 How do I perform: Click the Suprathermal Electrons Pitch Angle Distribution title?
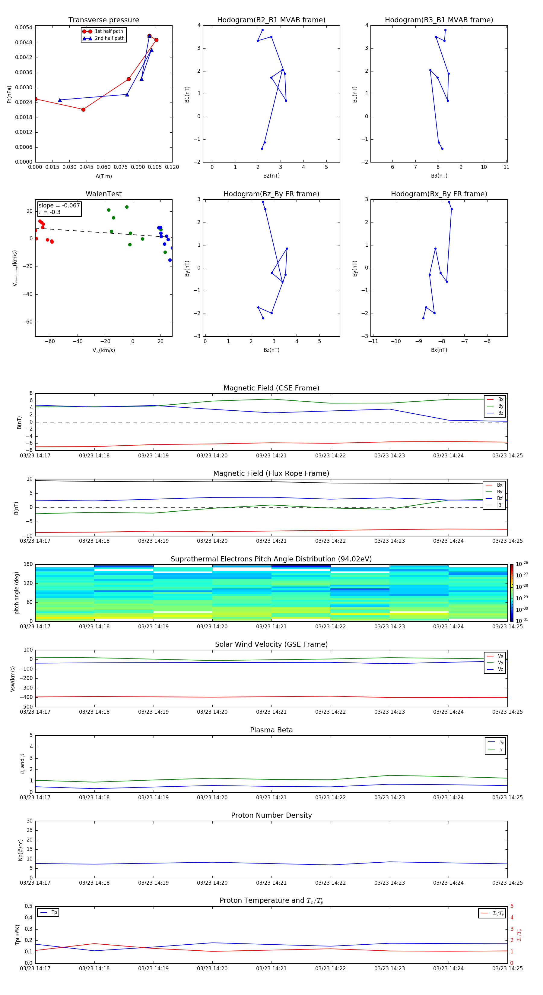coord(271,559)
